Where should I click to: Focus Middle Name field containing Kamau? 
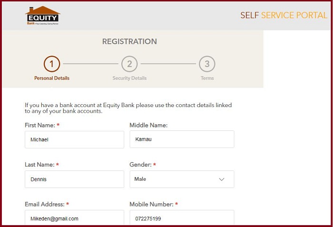182,139
